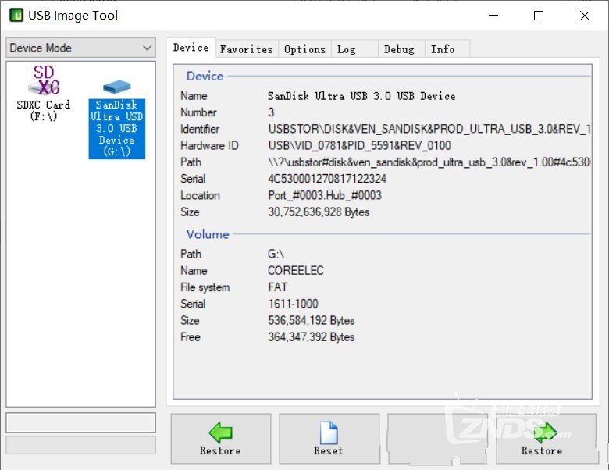Click free space 364,347,392 Bytes

tap(311, 337)
